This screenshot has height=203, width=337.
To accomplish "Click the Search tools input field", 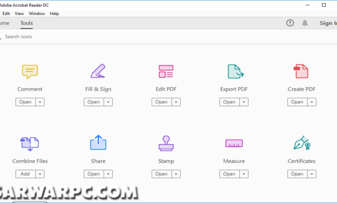I will tap(168, 37).
